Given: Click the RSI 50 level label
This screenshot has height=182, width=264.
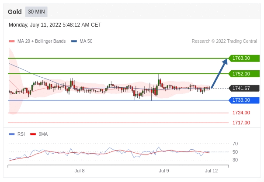Looking at the screenshot, I should pos(235,152).
